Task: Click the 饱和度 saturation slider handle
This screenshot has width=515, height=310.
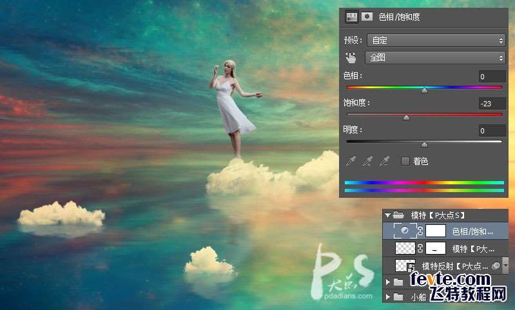Action: [x=406, y=117]
